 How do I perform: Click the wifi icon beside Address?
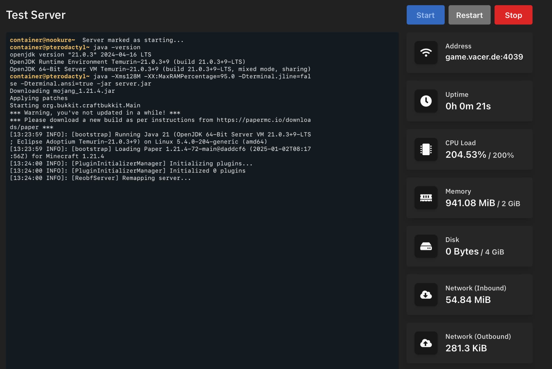426,53
